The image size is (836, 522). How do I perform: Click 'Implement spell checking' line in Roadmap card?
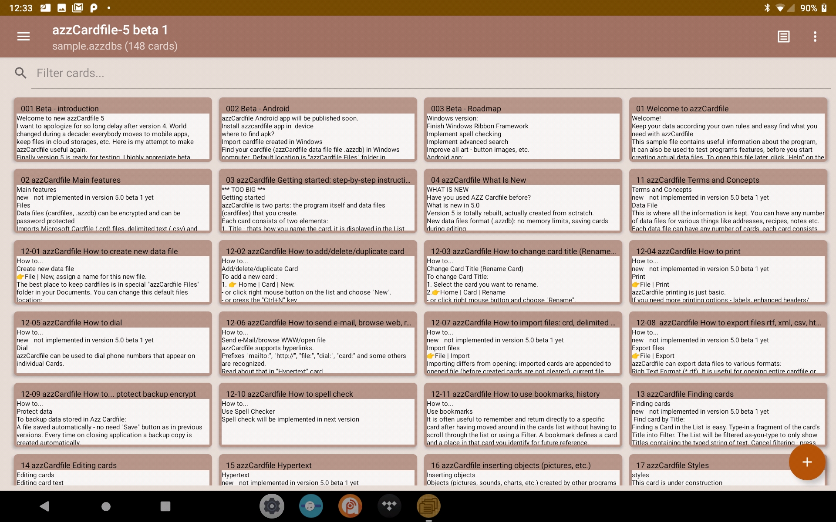(x=464, y=134)
